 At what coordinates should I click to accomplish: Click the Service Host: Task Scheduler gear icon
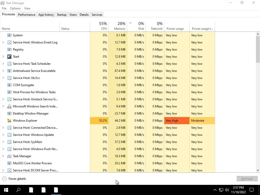click(x=9, y=64)
